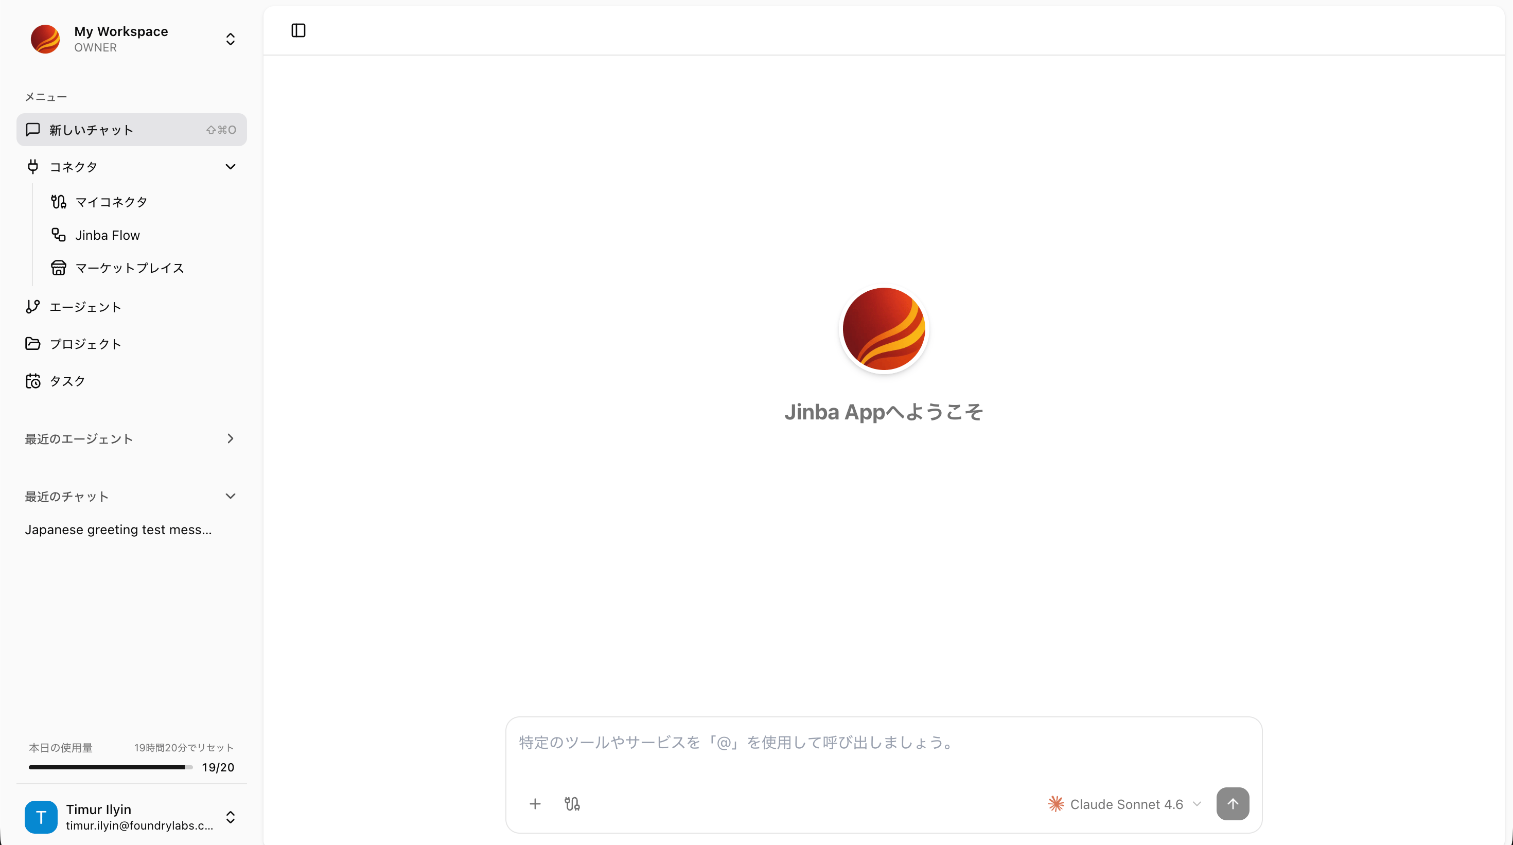Click the My Workspace logo icon
The image size is (1513, 845).
tap(45, 39)
